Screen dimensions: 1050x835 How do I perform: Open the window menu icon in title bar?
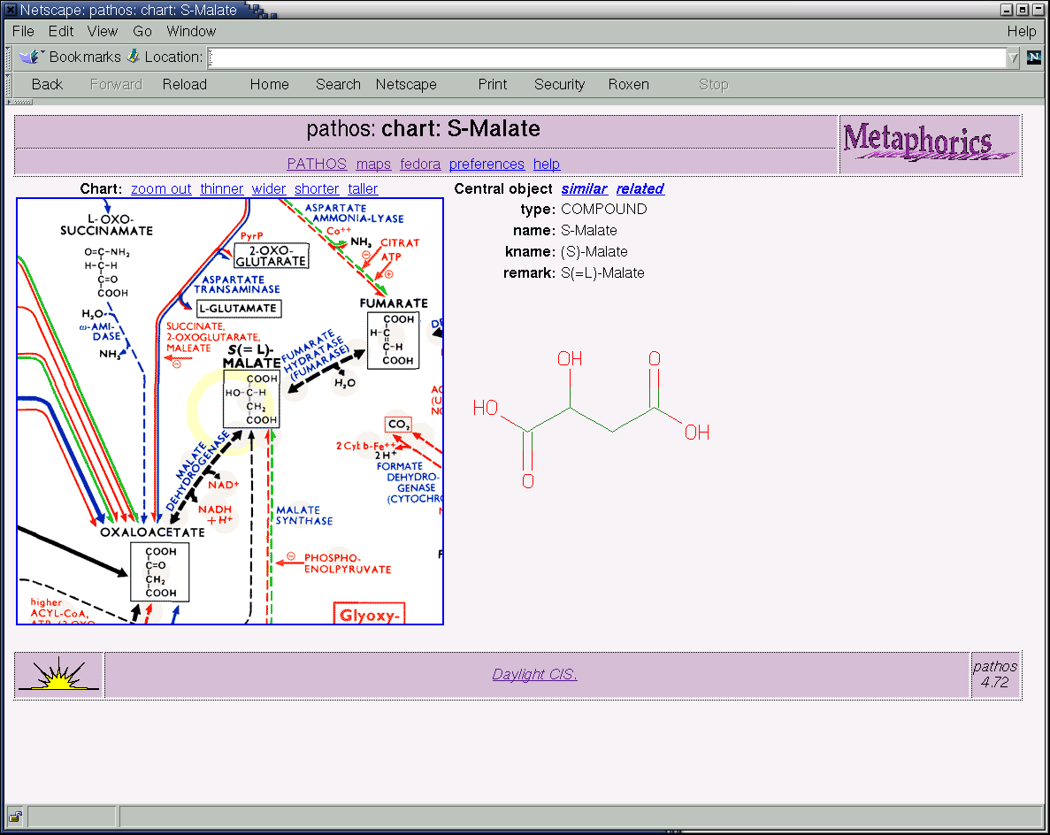click(11, 10)
